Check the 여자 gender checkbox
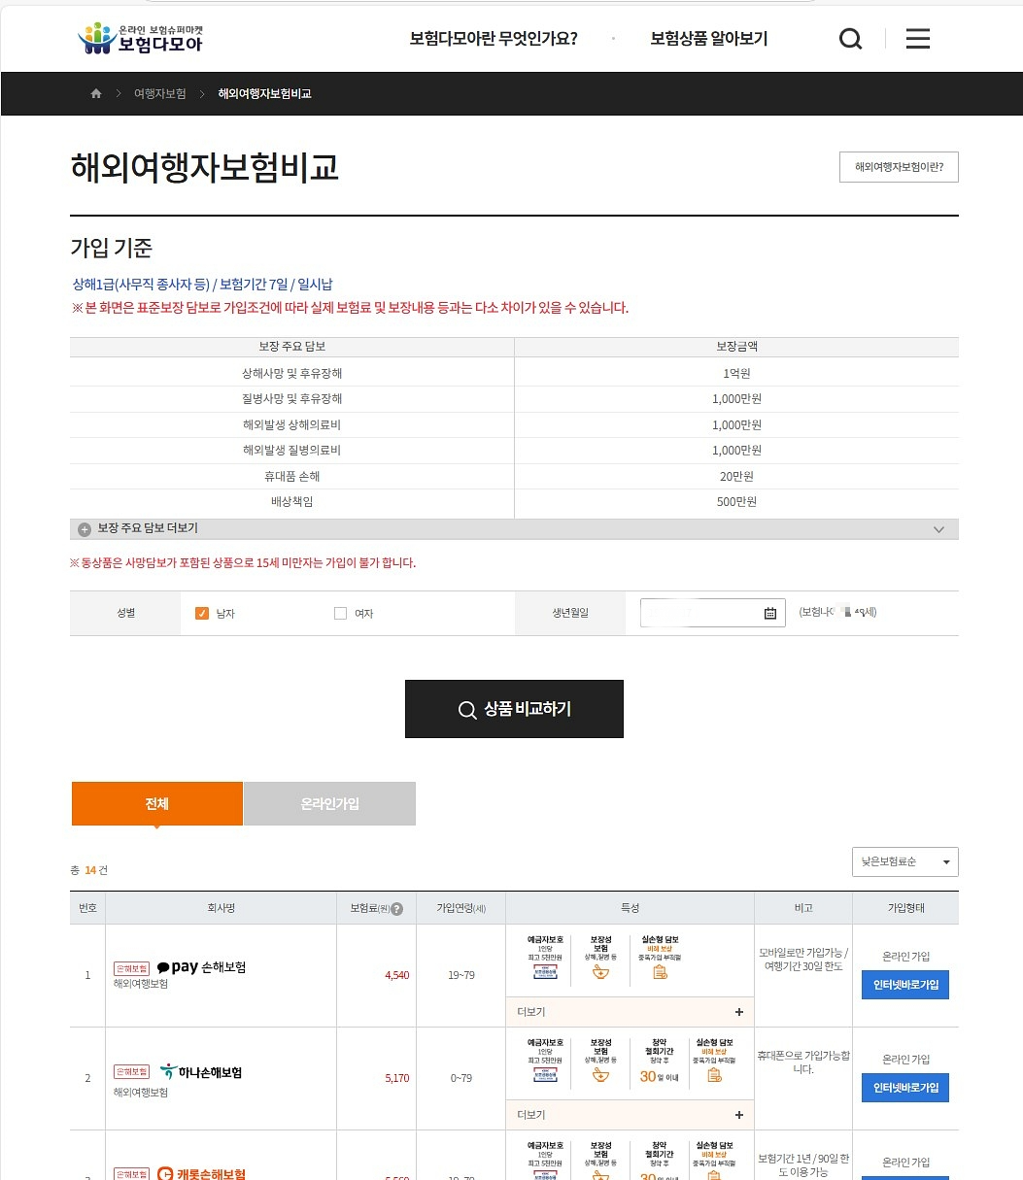The width and height of the screenshot is (1023, 1180). coord(340,613)
